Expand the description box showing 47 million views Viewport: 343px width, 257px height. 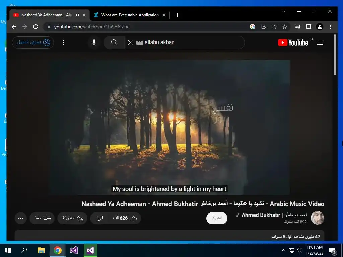[169, 236]
